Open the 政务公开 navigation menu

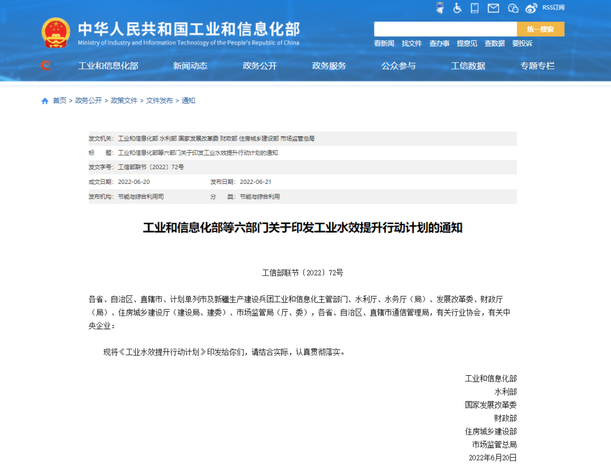point(260,66)
